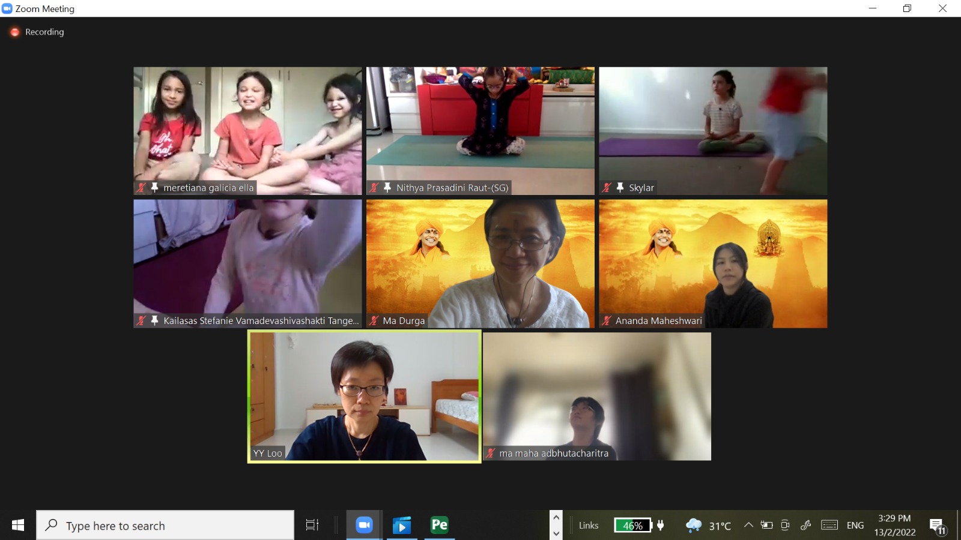This screenshot has width=961, height=540.
Task: Open Task View on the taskbar
Action: tap(312, 525)
